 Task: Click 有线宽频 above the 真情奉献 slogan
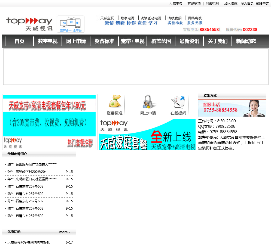[x=175, y=18]
